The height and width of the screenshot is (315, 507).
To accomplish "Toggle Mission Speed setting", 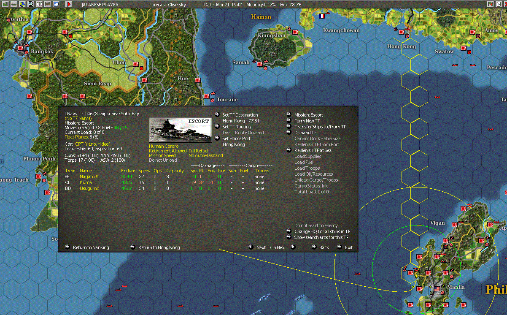I will click(x=162, y=155).
